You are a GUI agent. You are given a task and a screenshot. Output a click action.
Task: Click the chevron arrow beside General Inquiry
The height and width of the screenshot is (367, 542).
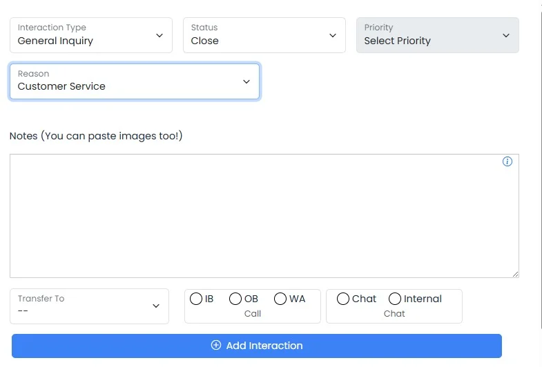coord(159,35)
